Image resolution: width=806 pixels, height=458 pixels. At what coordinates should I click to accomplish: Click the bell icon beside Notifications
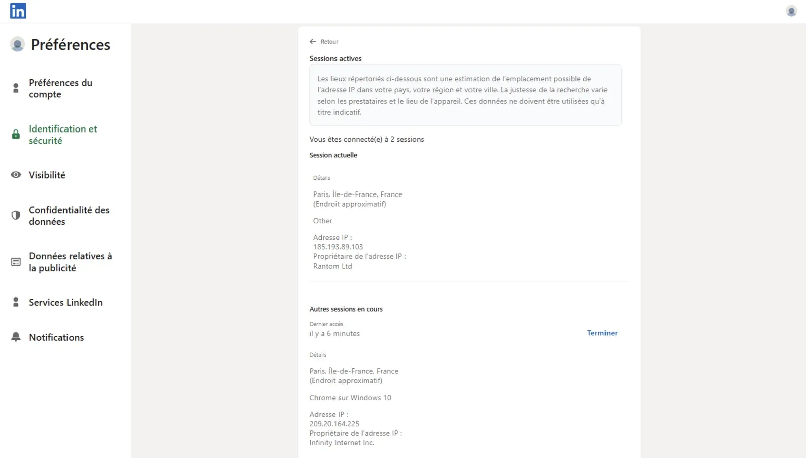[x=16, y=337]
